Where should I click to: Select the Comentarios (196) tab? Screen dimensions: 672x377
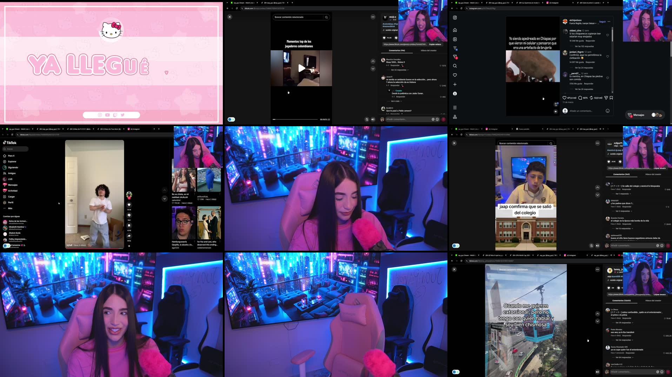point(397,51)
